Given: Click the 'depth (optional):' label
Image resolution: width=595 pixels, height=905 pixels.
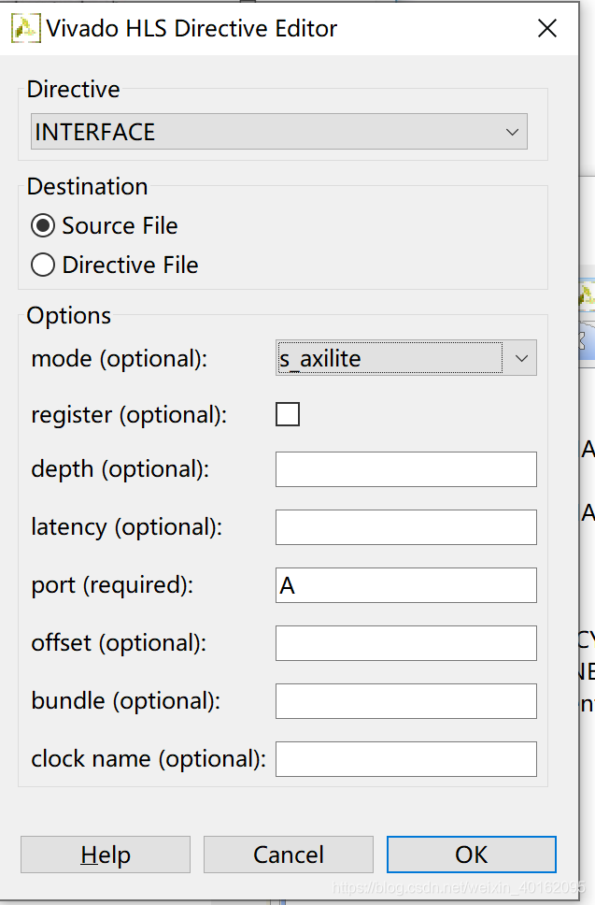Looking at the screenshot, I should click(x=120, y=469).
